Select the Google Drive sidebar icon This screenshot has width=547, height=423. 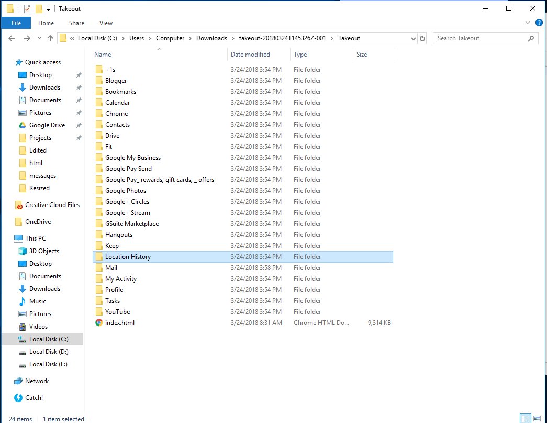[23, 125]
